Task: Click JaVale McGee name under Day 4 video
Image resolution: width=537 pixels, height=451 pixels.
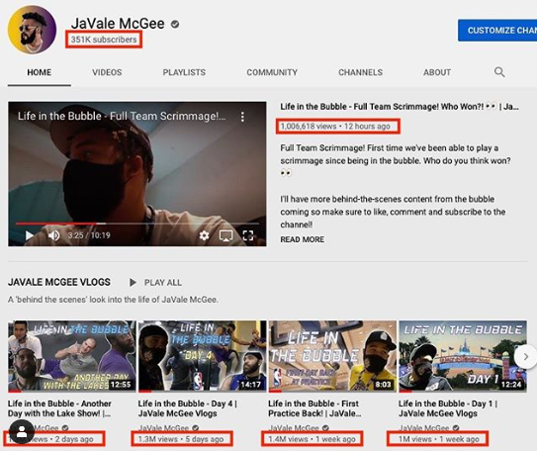Action: coord(164,428)
